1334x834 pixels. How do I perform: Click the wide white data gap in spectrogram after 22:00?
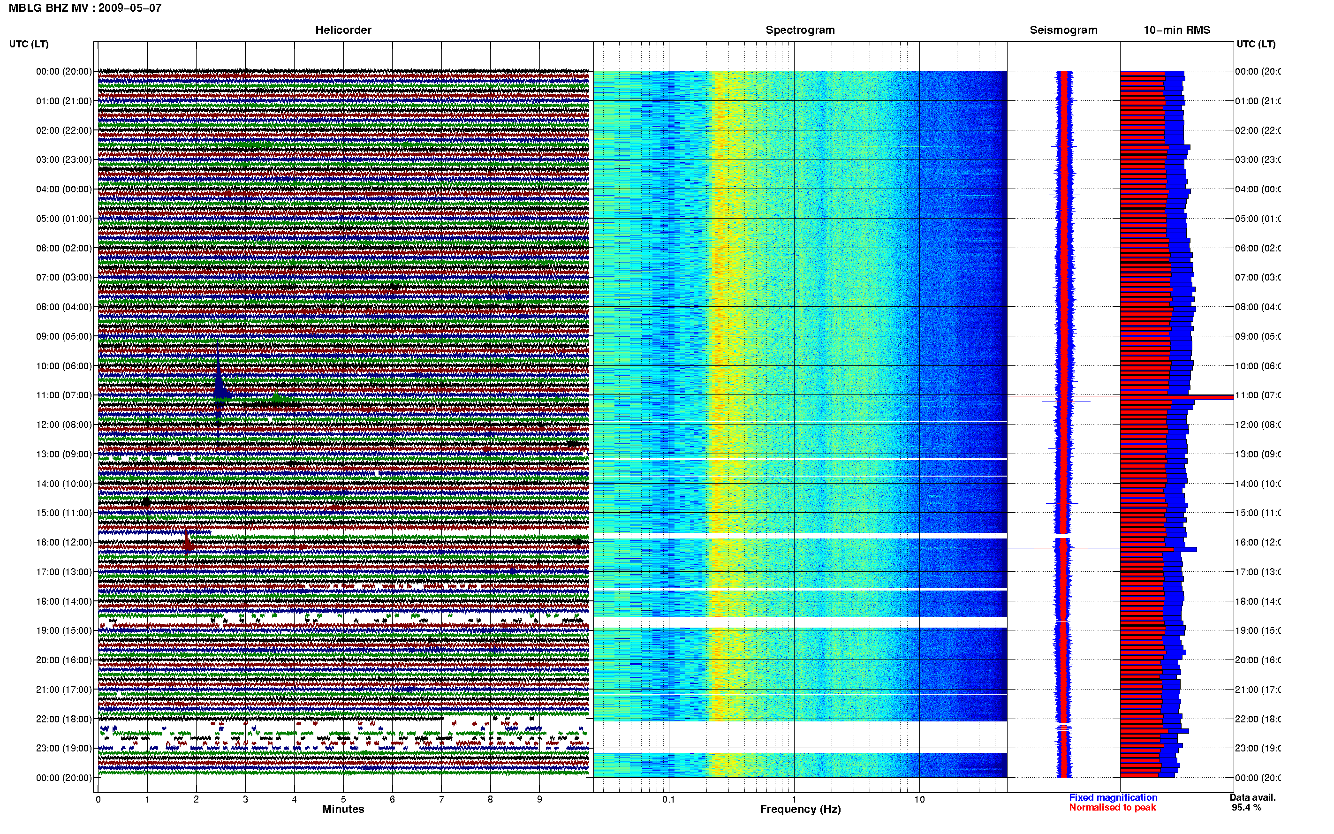pos(800,736)
